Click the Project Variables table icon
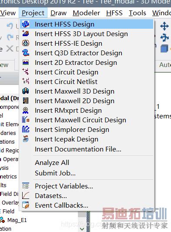Viewport: 171px width, 232px height. 26,186
